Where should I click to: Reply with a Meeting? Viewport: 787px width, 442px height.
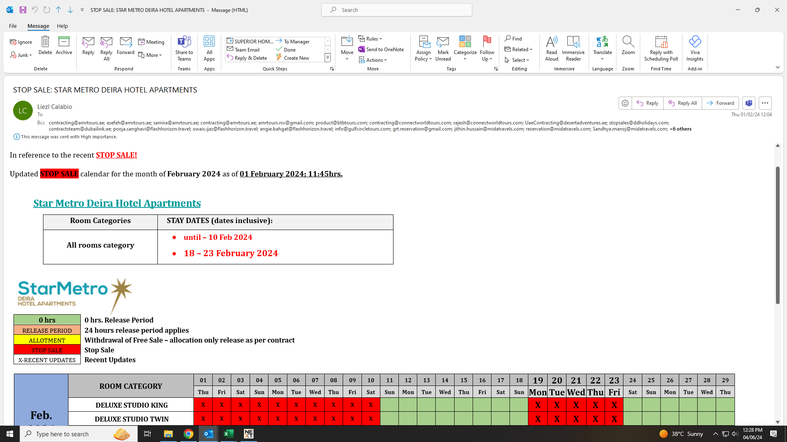click(x=151, y=42)
